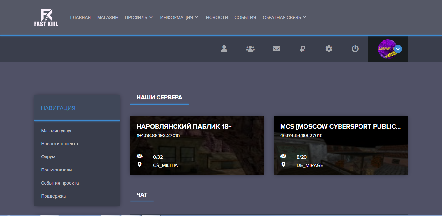Image resolution: width=442 pixels, height=216 pixels.
Task: Expand the avatar dropdown arrow
Action: pos(398,49)
